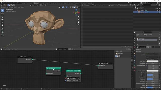Image resolution: width=161 pixels, height=90 pixels.
Task: Activate the Select Box tool in viewport
Action: click(2, 10)
